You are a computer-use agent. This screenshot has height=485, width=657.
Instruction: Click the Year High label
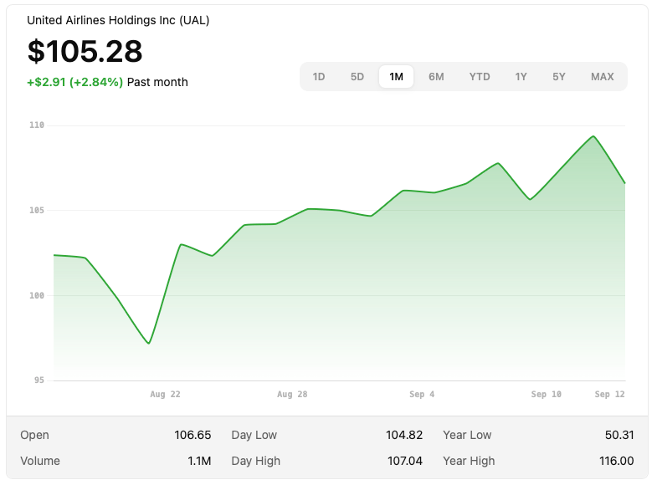point(469,461)
